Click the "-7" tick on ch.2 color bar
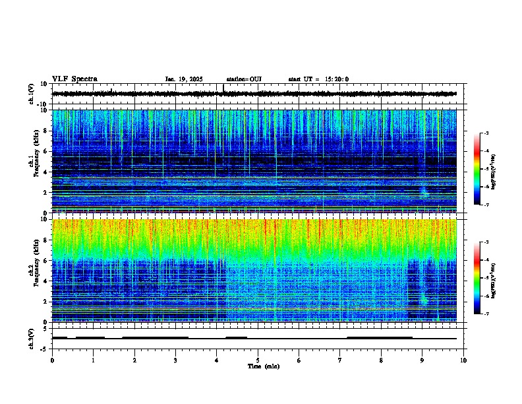Viewport: 522px width, 404px height. tap(486, 314)
